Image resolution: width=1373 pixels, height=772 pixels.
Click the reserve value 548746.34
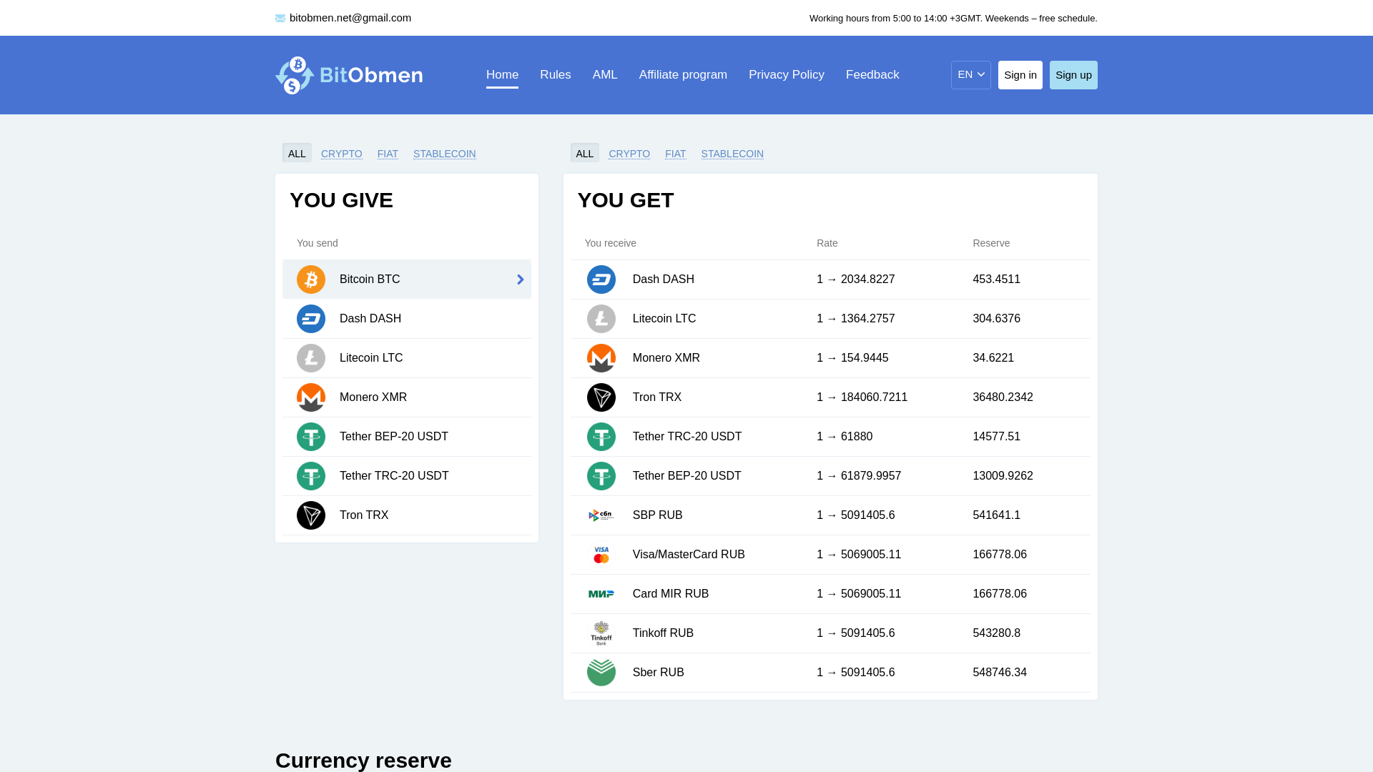pyautogui.click(x=1000, y=673)
